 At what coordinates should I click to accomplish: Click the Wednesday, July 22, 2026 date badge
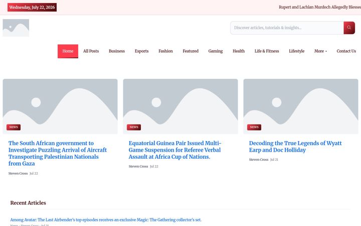coord(32,8)
